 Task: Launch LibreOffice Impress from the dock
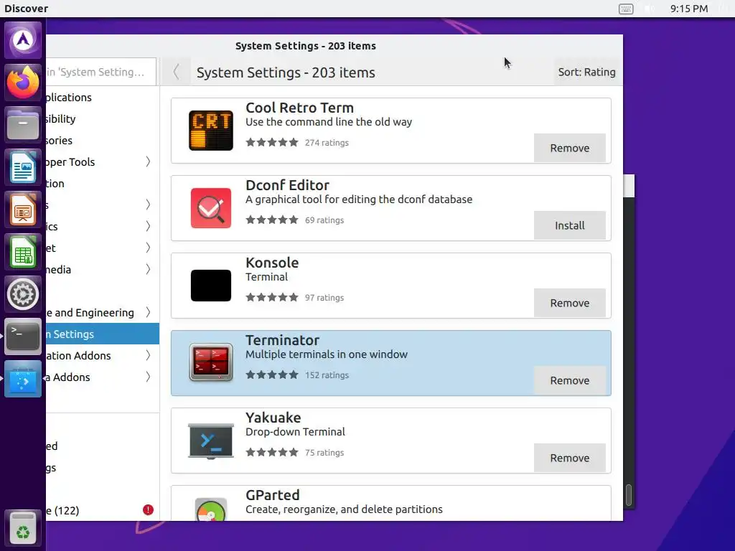coord(23,209)
